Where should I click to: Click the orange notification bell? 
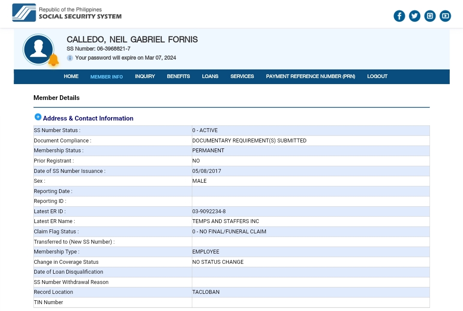pyautogui.click(x=54, y=60)
